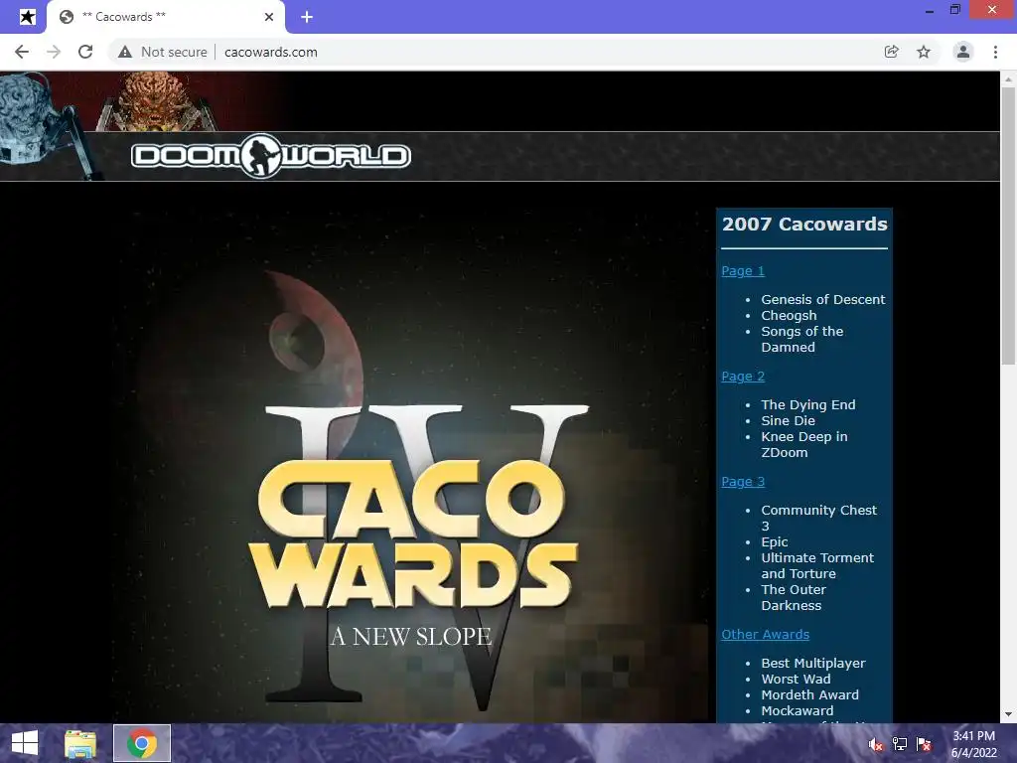Bookmark this page with the star icon
Viewport: 1017px width, 763px height.
click(924, 52)
